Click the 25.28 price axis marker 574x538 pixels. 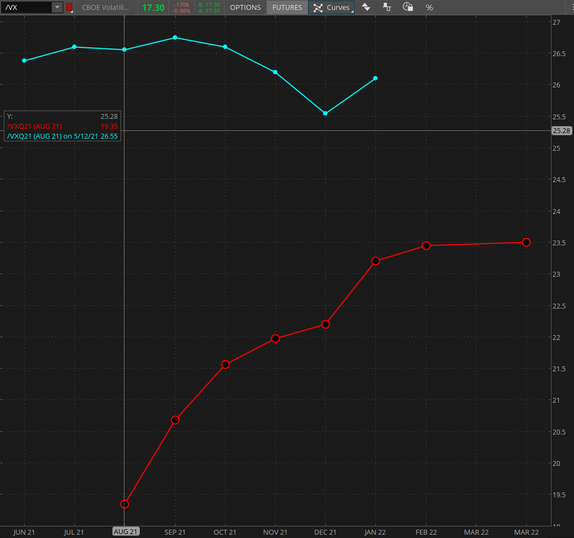coord(561,131)
